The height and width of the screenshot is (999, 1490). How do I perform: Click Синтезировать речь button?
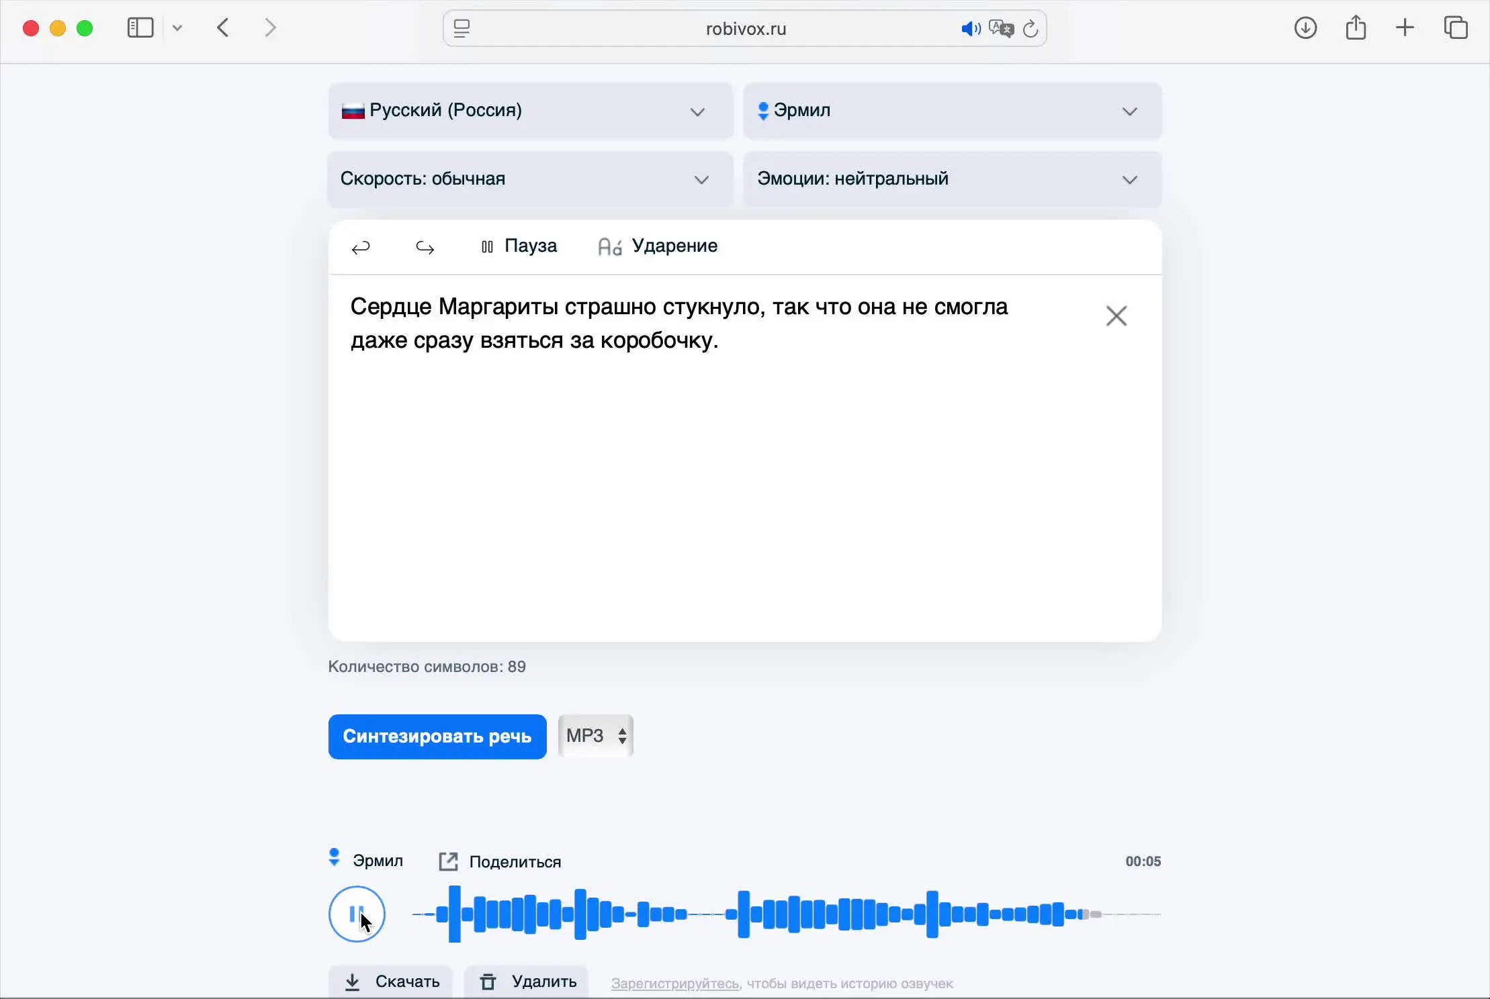point(437,736)
